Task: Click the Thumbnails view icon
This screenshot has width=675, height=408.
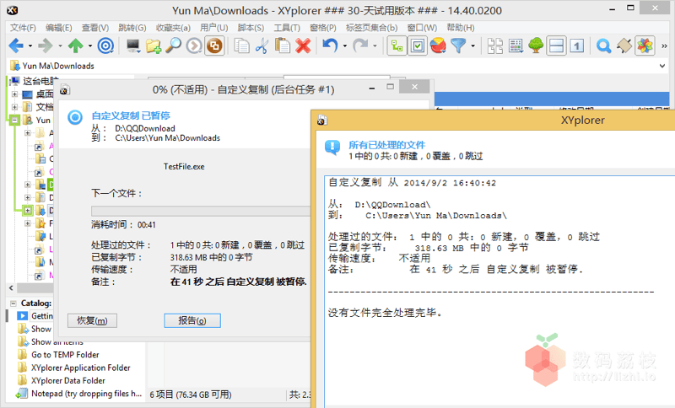Action: point(495,46)
